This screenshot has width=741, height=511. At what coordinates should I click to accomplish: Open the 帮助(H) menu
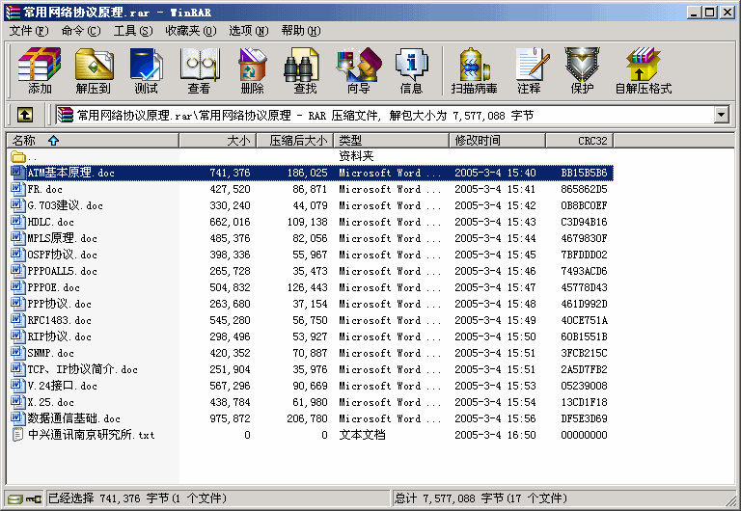(301, 31)
